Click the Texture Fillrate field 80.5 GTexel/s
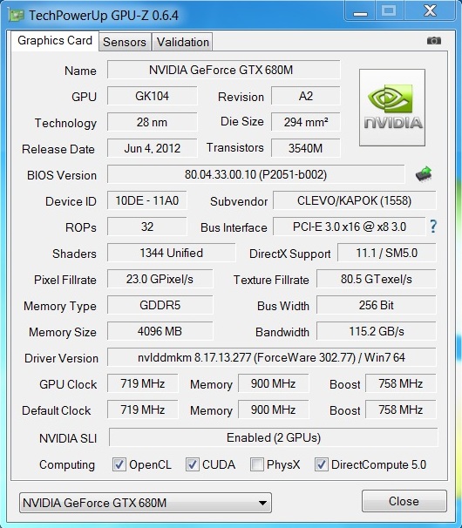The image size is (462, 528). coord(376,279)
